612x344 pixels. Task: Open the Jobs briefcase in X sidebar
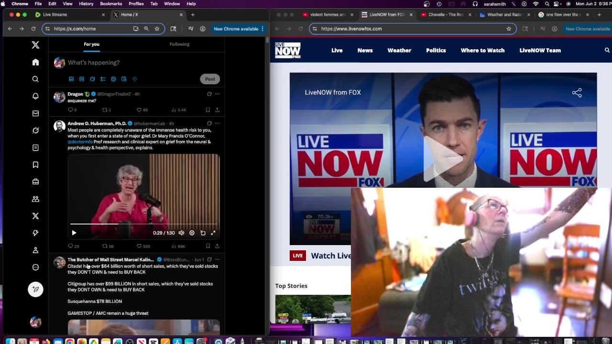pos(35,182)
